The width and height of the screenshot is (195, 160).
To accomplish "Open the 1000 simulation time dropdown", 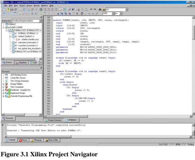I will coord(113,13).
